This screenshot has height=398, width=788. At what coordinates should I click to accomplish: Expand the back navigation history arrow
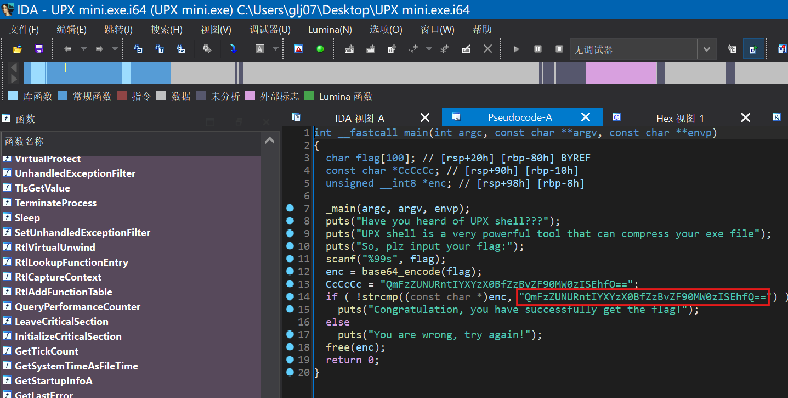click(83, 49)
